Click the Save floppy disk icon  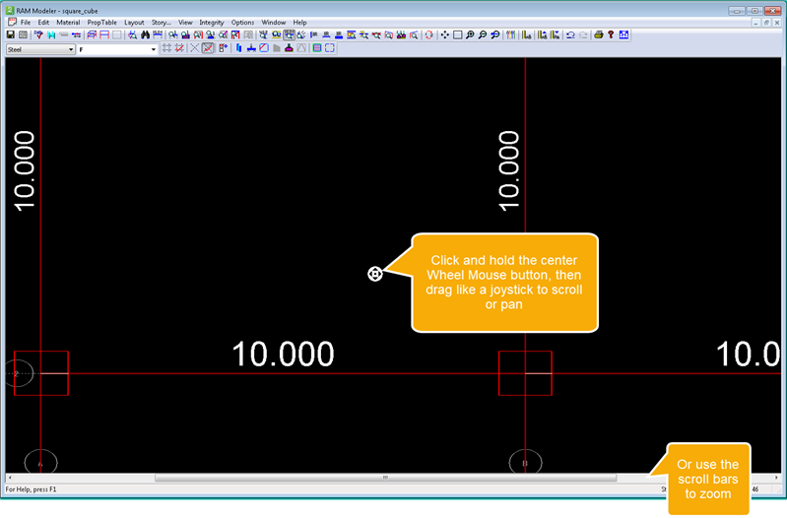pos(11,34)
